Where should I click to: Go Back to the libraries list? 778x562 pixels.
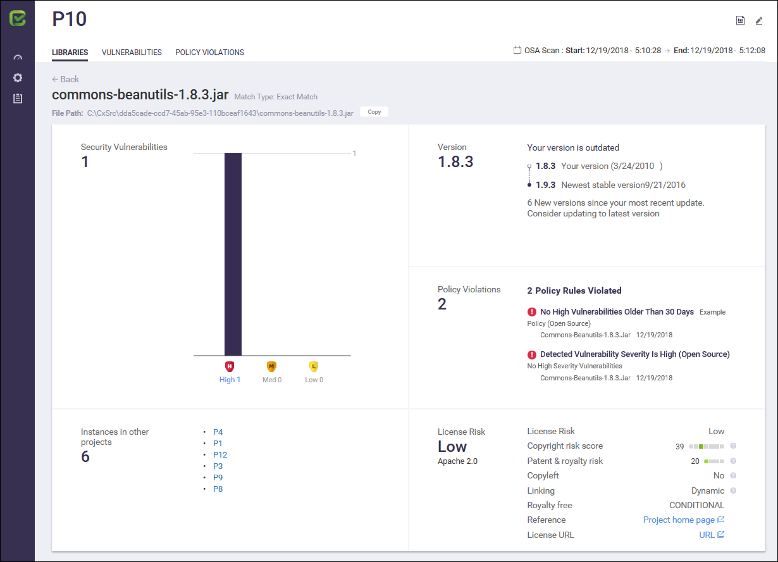66,79
